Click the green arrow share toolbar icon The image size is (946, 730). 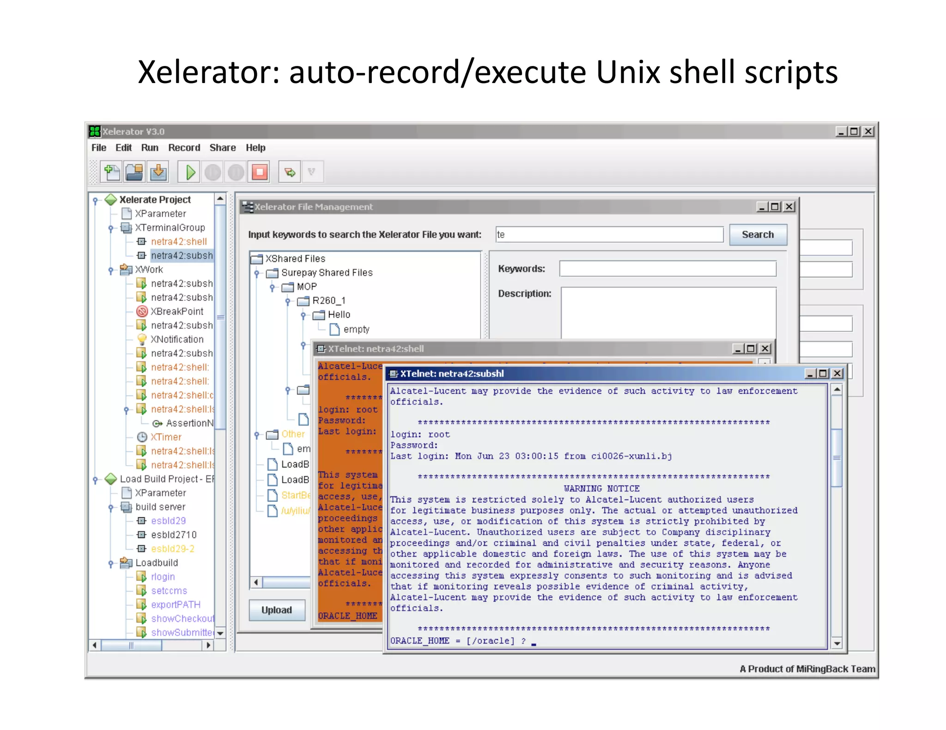[x=290, y=172]
